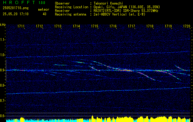Viewport: 193px width, 122px height.
Task: Click the 0.7 frequency axis label
Action: pyautogui.click(x=3, y=101)
